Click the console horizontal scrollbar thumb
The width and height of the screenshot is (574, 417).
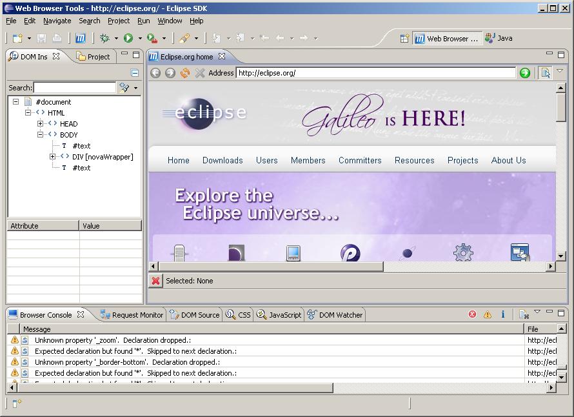(x=175, y=387)
